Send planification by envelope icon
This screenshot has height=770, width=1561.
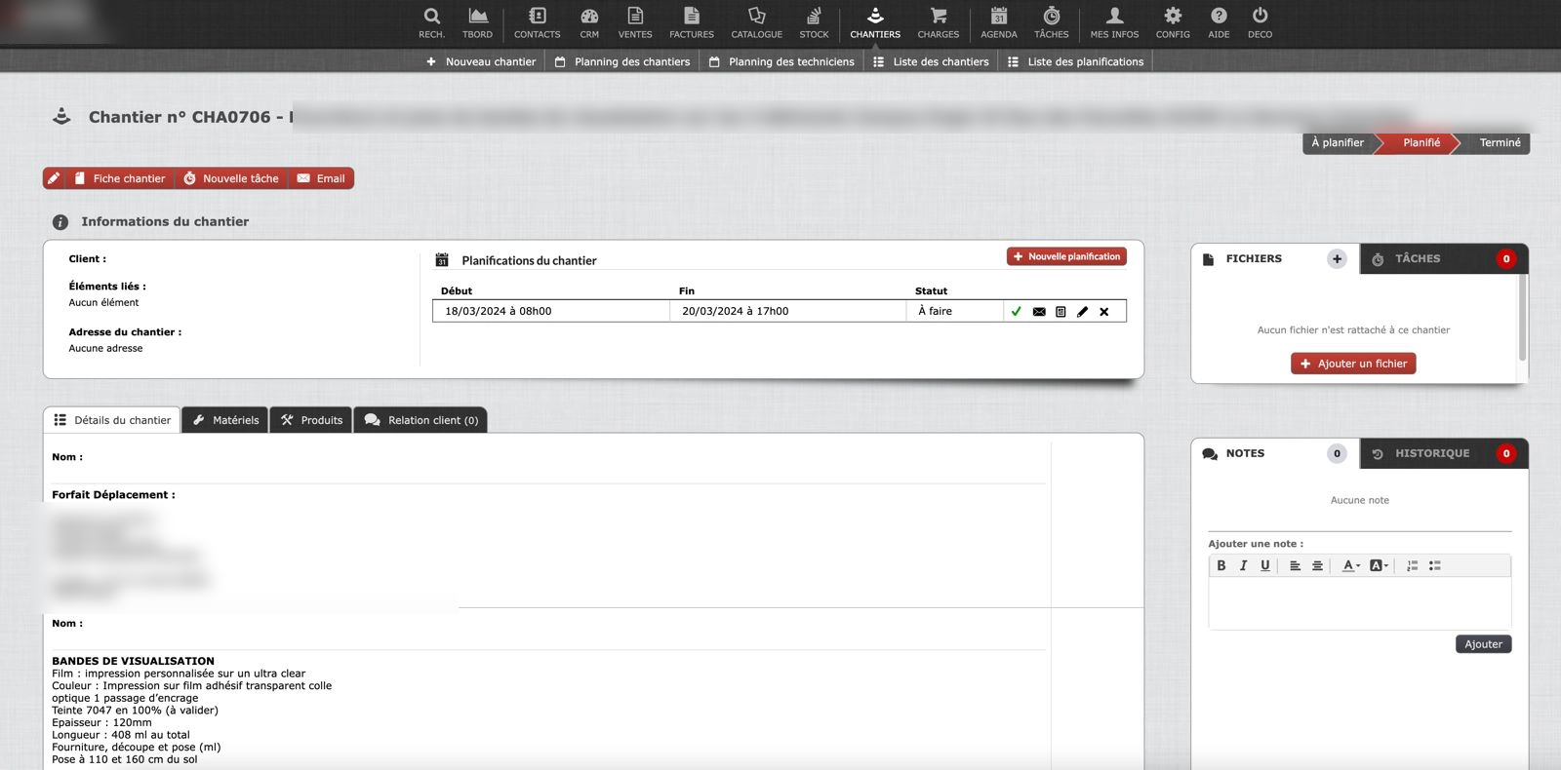pyautogui.click(x=1039, y=312)
